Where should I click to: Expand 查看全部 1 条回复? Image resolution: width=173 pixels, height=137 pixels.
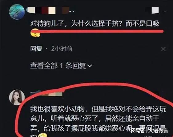[x=61, y=65]
